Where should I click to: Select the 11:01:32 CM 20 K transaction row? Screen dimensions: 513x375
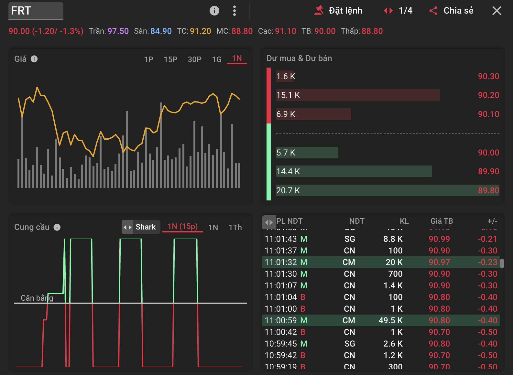tap(381, 262)
